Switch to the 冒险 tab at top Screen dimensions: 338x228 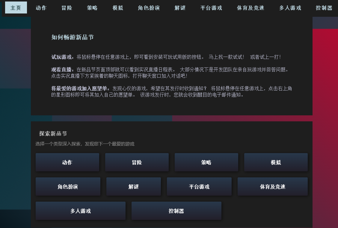(67, 8)
